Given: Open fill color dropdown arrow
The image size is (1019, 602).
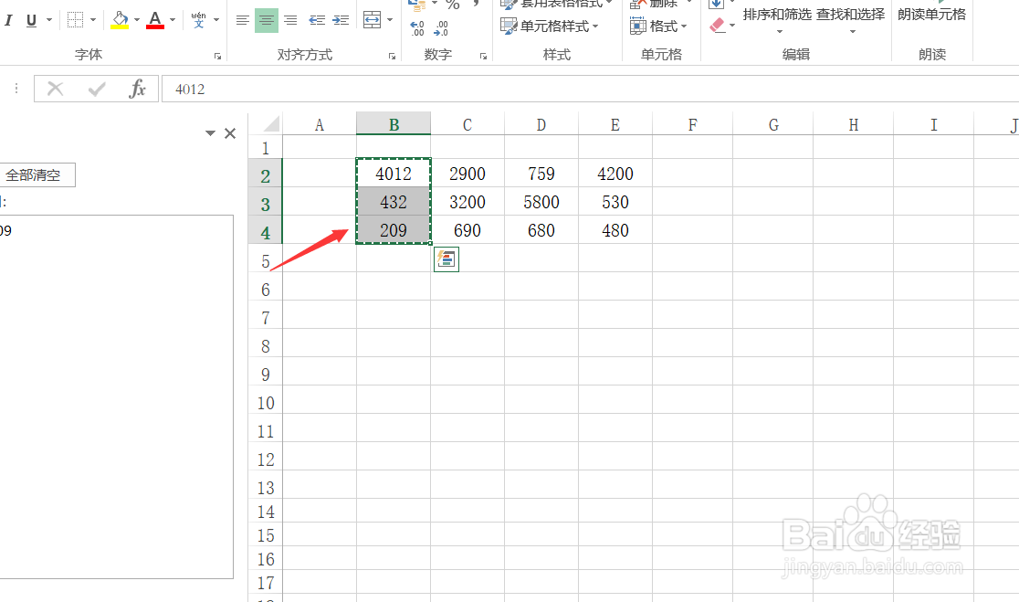Looking at the screenshot, I should (136, 20).
